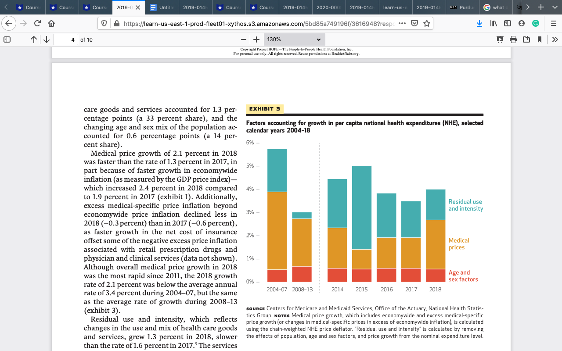562x351 pixels.
Task: Click 'Copyright Project HOPE' footer line
Action: tap(296, 49)
